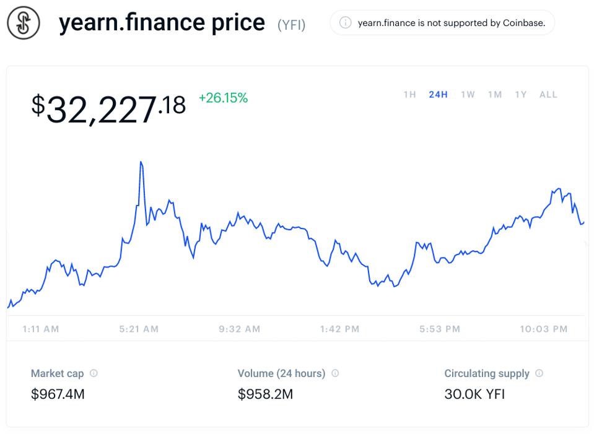Click the yearn.finance YFI logo icon

tap(24, 24)
